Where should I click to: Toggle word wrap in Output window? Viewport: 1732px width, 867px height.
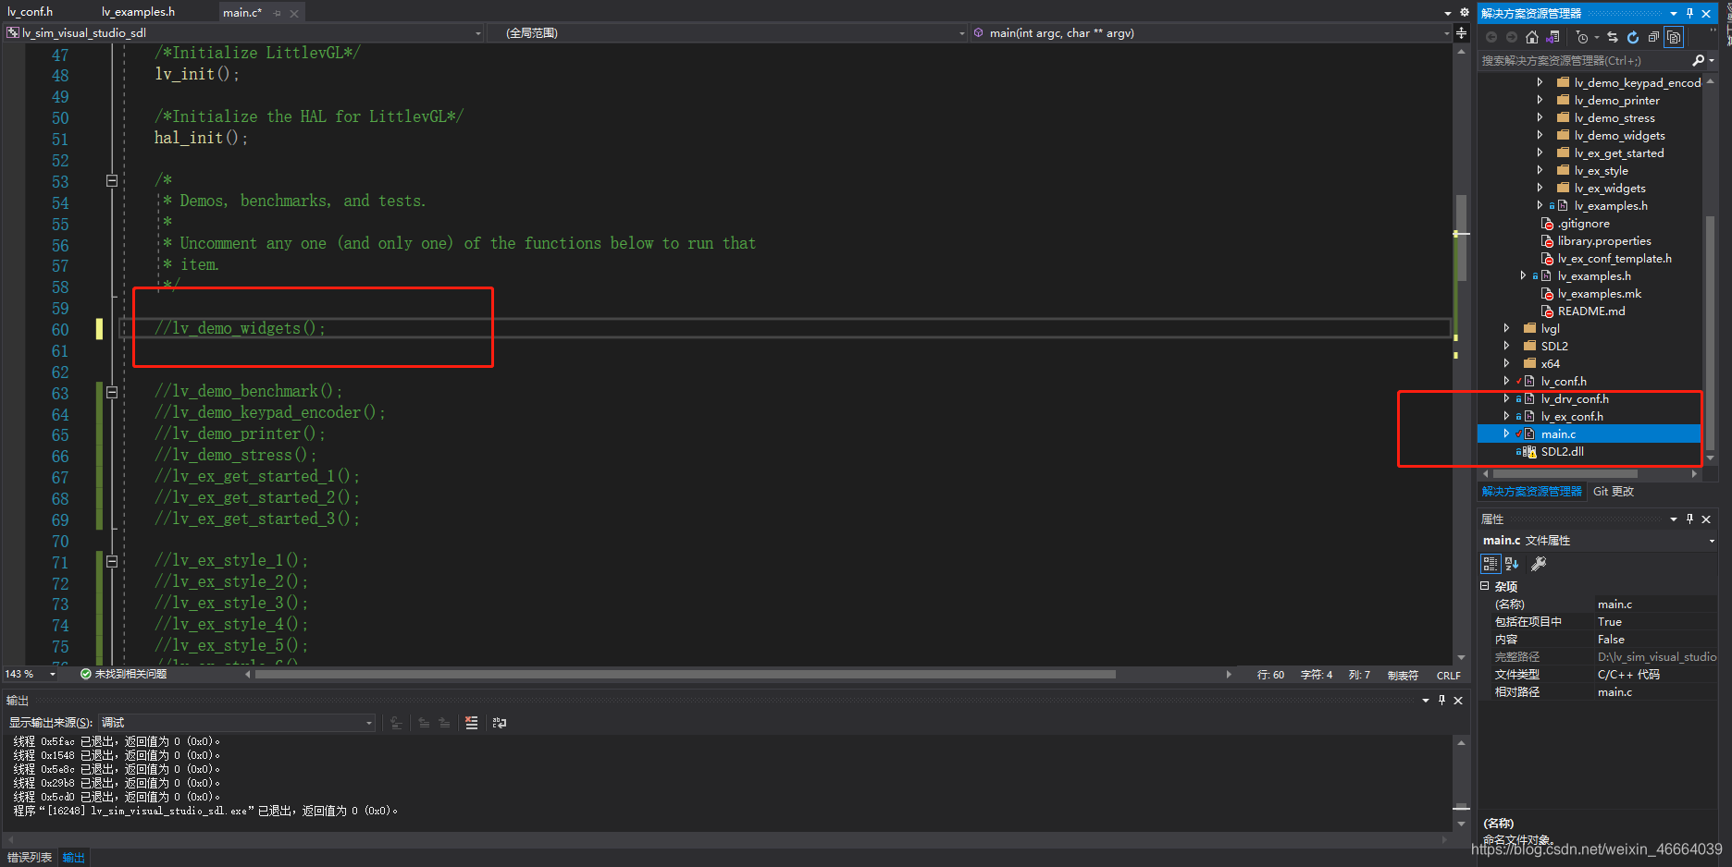[500, 723]
